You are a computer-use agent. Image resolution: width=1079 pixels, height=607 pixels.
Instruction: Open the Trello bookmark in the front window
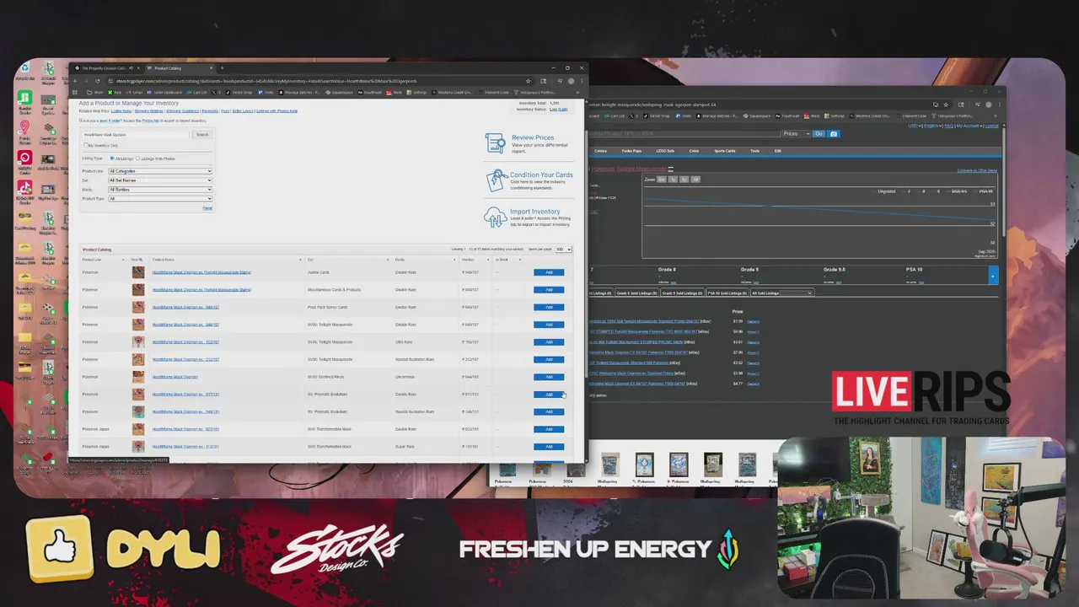pyautogui.click(x=266, y=93)
